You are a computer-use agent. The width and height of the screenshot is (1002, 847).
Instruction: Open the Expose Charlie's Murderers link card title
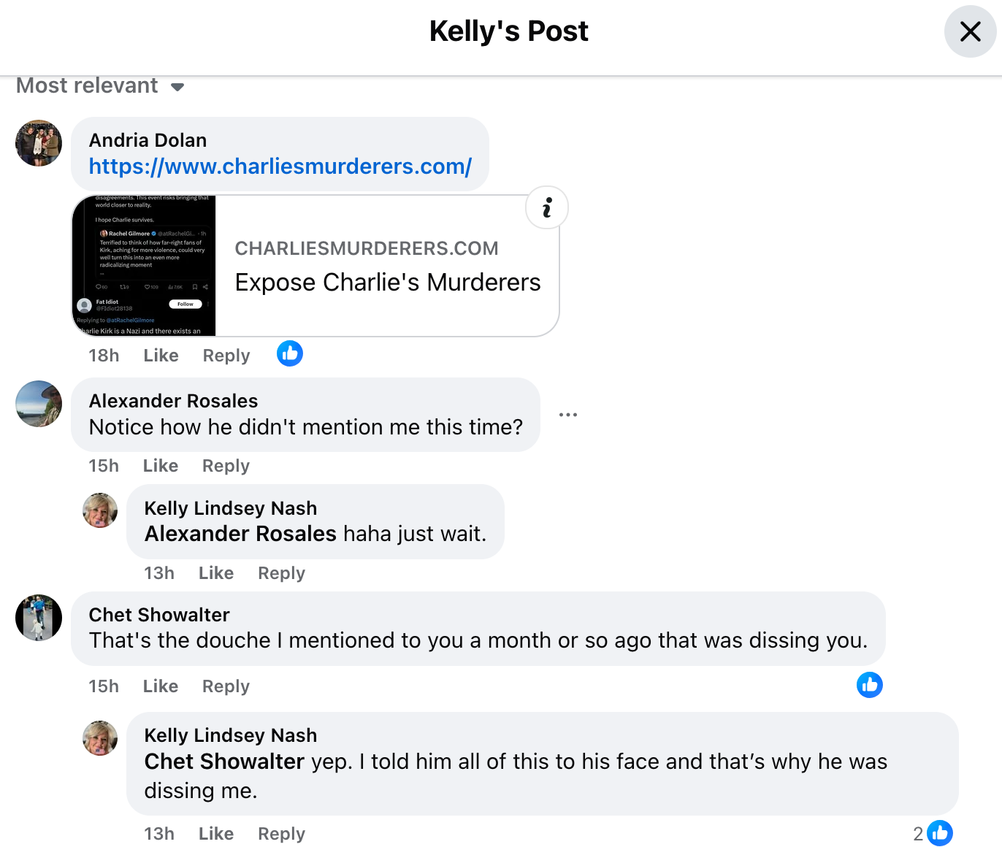pyautogui.click(x=388, y=283)
